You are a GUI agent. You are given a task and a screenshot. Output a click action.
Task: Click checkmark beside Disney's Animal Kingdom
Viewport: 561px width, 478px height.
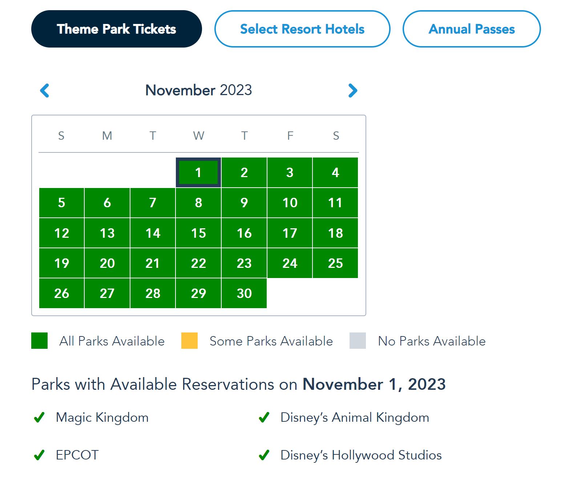tap(264, 417)
